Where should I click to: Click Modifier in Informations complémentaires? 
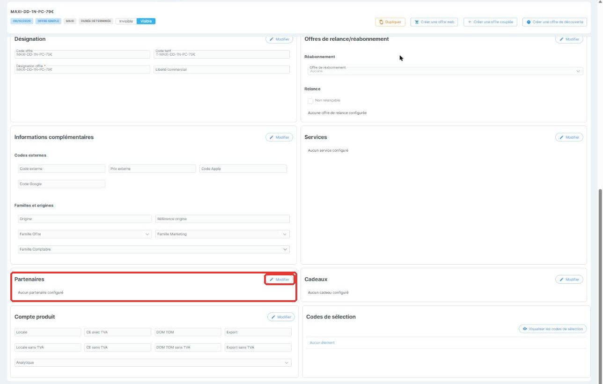[x=279, y=137]
